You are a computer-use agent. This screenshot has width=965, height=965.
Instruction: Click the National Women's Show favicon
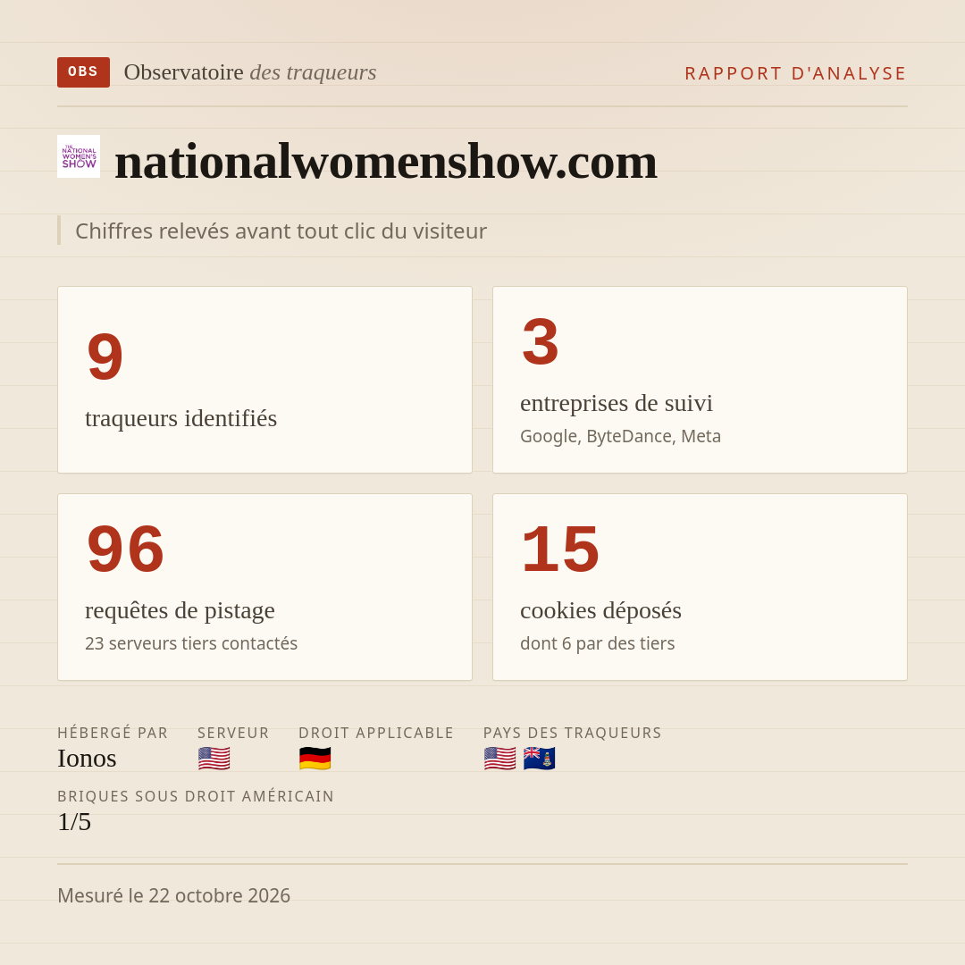[x=79, y=156]
